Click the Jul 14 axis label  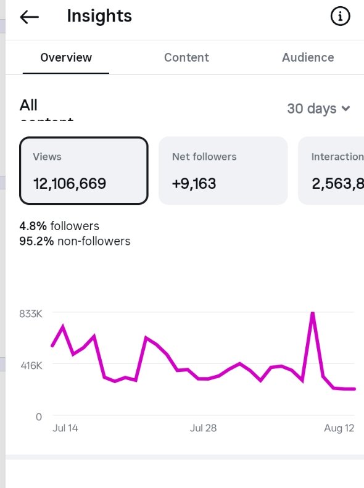pyautogui.click(x=65, y=428)
